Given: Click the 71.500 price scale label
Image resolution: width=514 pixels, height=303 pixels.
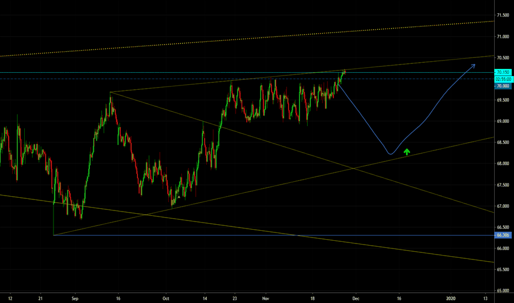Looking at the screenshot, I should point(502,15).
